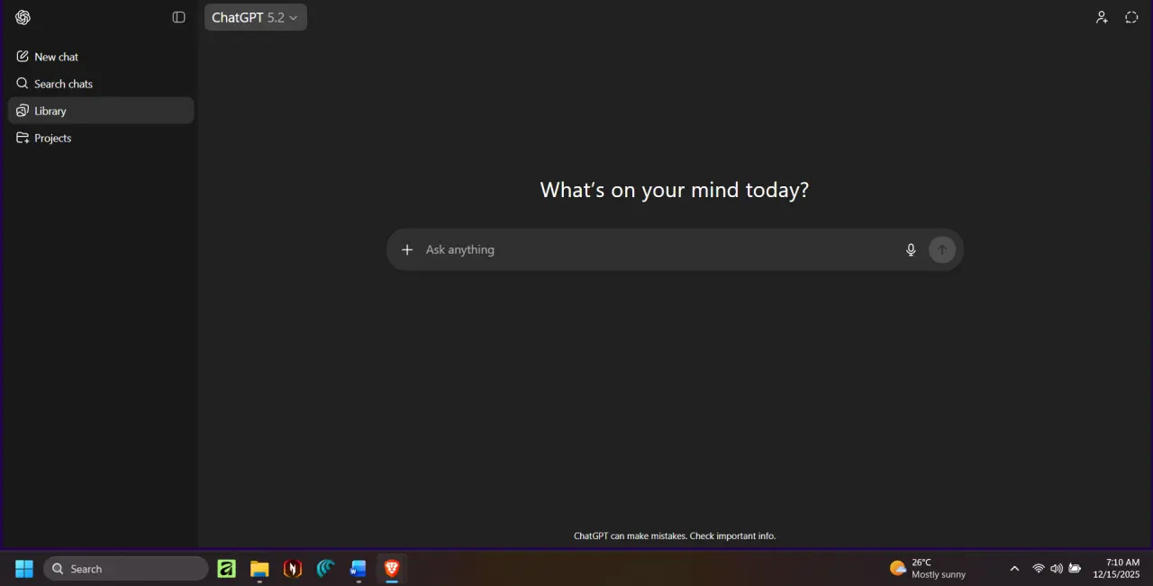Image resolution: width=1153 pixels, height=586 pixels.
Task: Open the Wi-Fi network icon
Action: click(1039, 569)
